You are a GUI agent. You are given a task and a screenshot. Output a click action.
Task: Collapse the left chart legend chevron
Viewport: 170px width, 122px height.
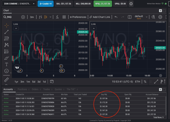tap(16, 28)
